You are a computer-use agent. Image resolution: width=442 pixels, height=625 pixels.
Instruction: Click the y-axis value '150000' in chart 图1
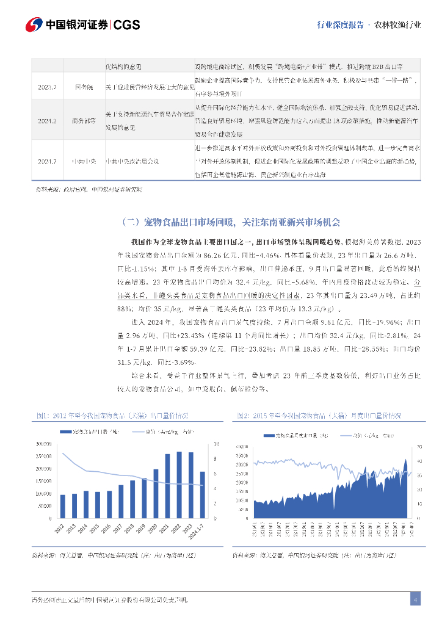point(44,481)
